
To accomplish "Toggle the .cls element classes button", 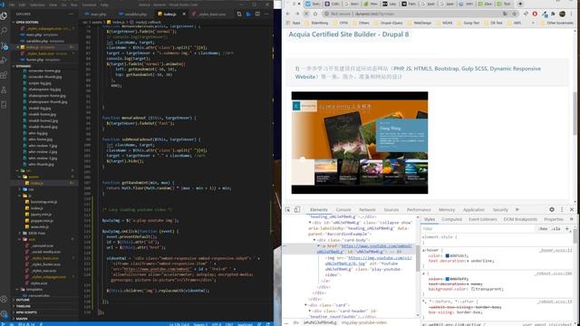I will point(556,229).
